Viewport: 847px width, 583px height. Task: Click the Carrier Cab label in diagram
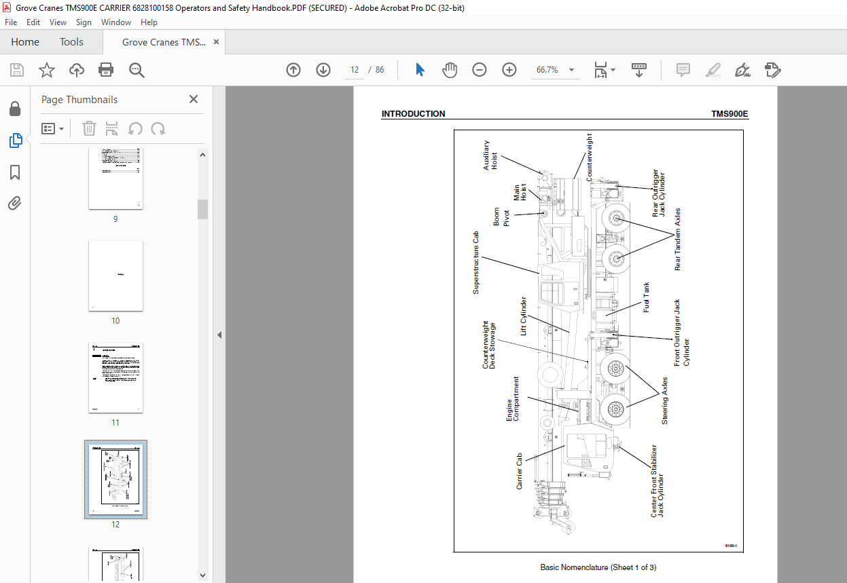520,472
